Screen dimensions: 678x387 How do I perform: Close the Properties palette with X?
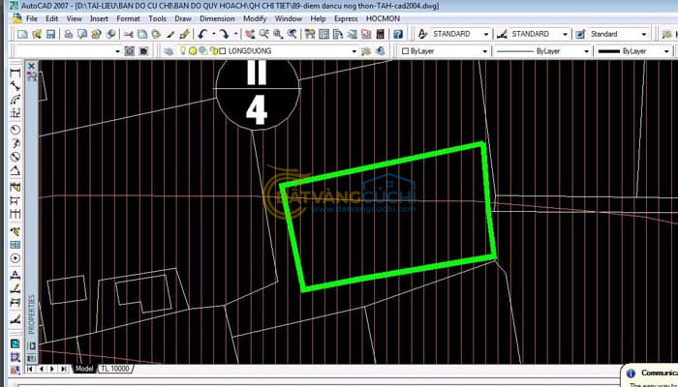(x=31, y=66)
